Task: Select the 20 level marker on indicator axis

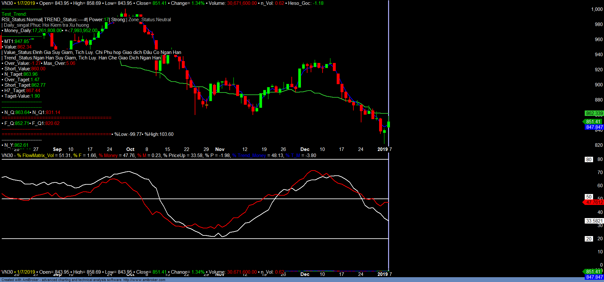Action: [589, 239]
